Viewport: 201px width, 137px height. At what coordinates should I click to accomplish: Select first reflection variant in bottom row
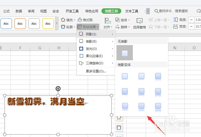[x=125, y=106]
